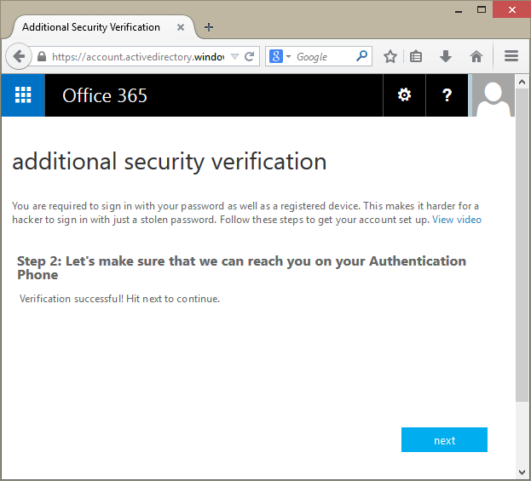Bookmark this page with the star icon

390,57
